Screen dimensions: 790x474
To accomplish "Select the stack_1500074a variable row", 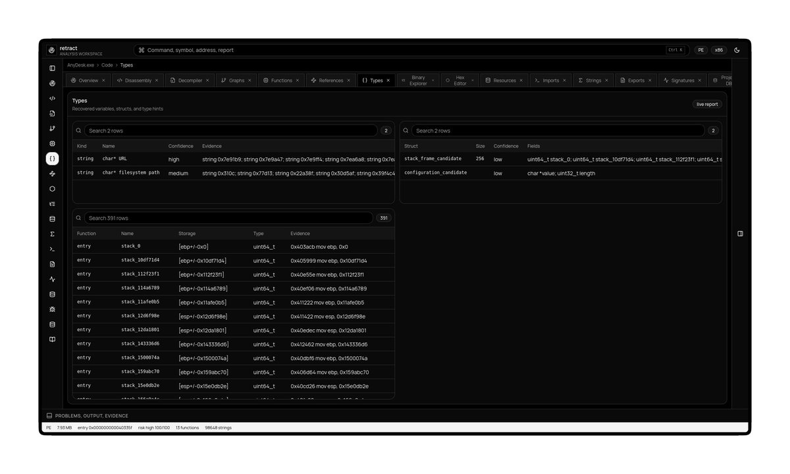I will coord(234,358).
